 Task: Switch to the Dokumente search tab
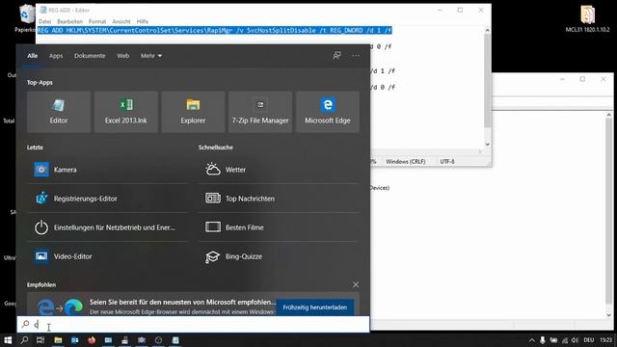point(90,56)
